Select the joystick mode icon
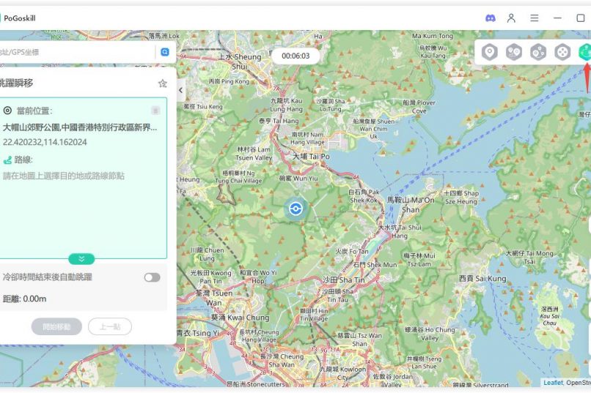The height and width of the screenshot is (393, 591). [x=562, y=52]
